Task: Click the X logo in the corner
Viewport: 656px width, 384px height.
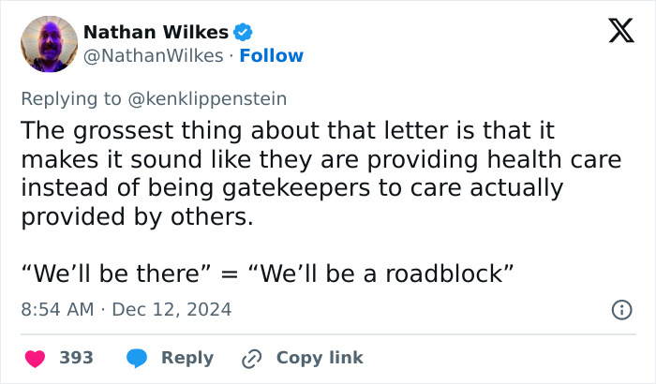Action: (614, 34)
